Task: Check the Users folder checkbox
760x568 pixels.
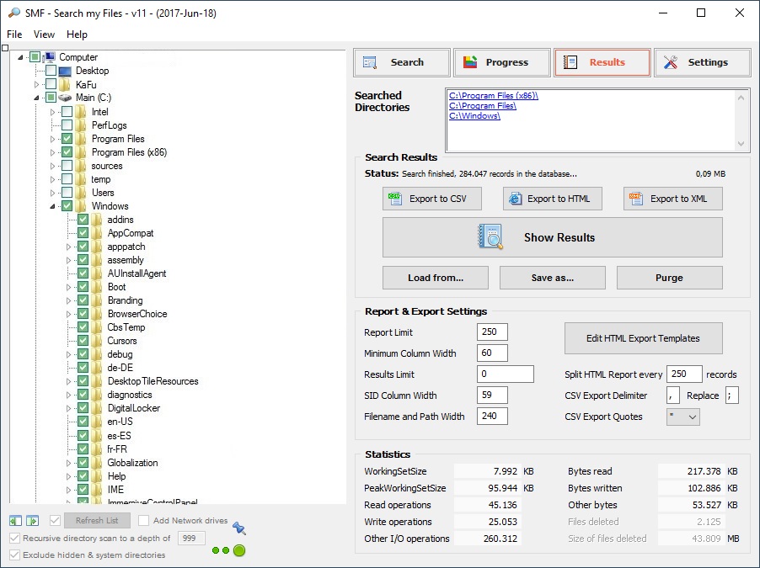Action: click(x=67, y=193)
